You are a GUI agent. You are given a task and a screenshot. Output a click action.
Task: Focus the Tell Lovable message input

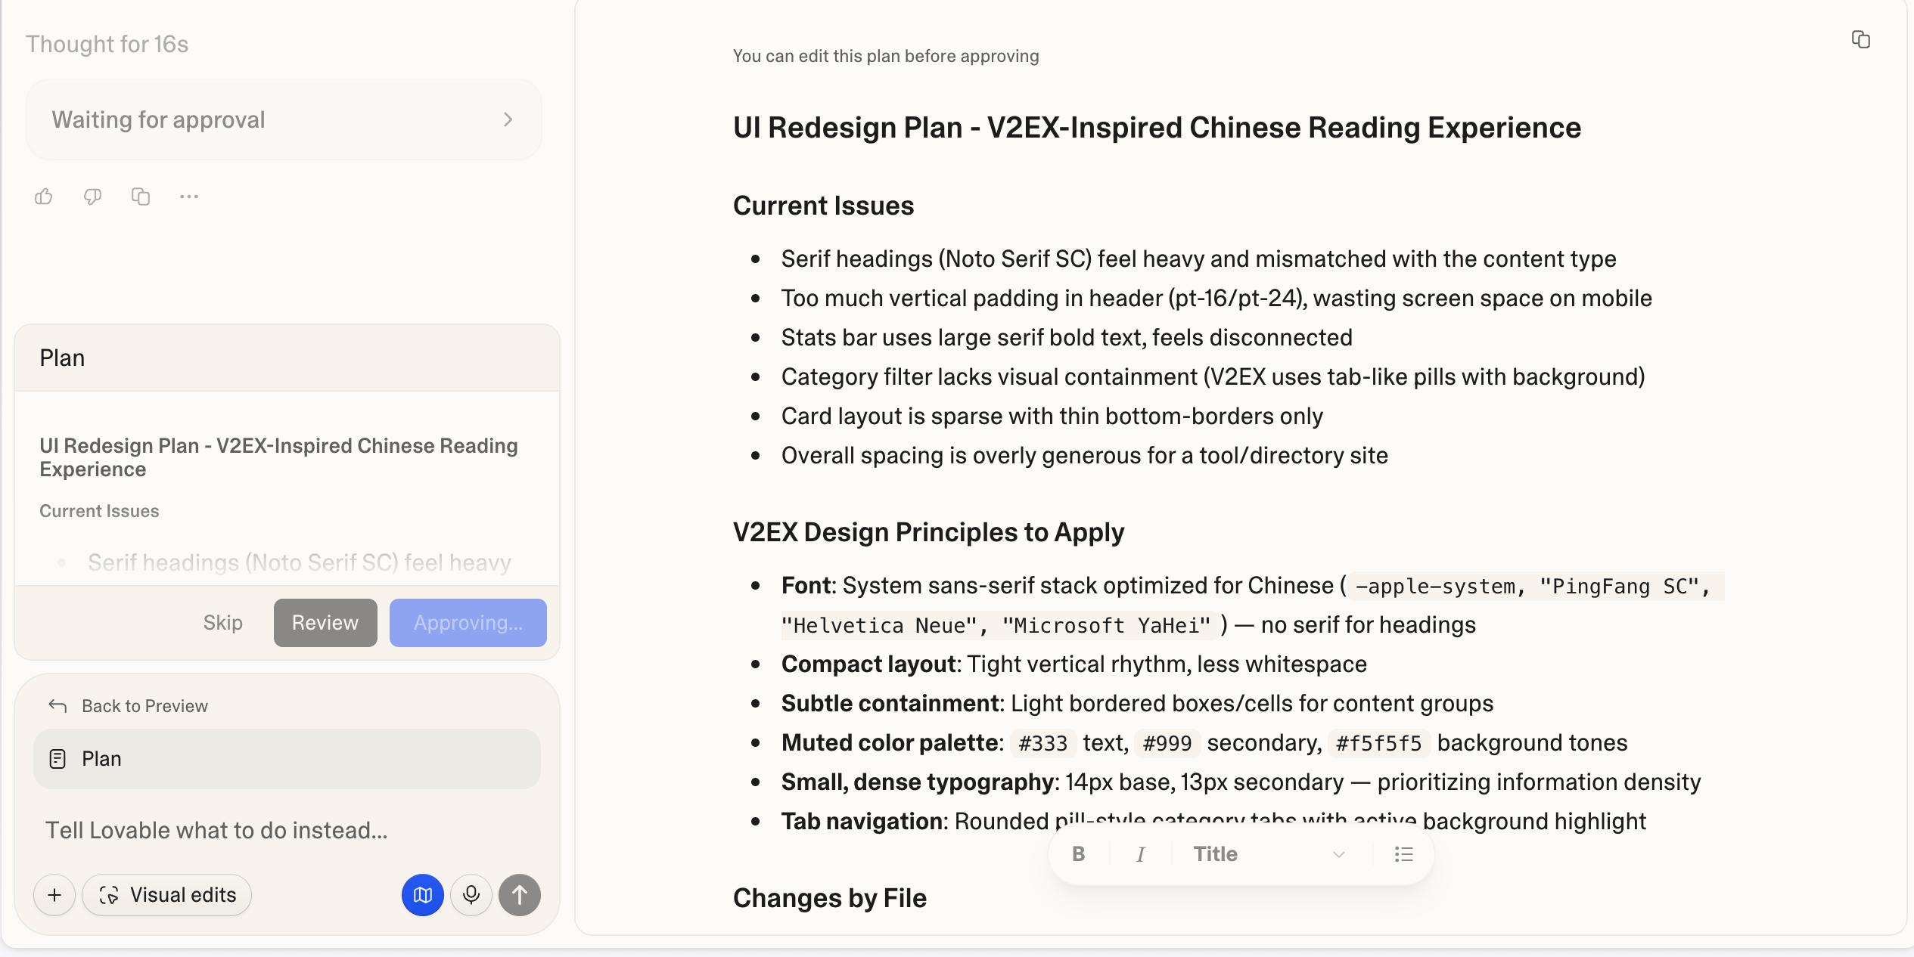(287, 830)
